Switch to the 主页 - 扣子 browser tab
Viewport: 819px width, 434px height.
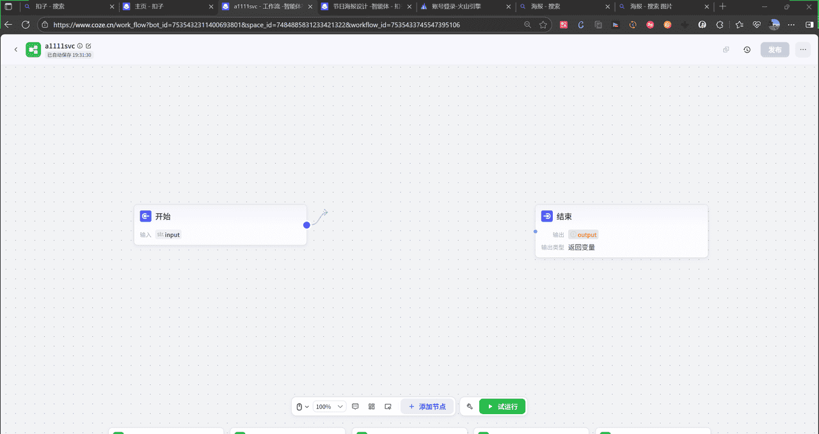pos(167,6)
